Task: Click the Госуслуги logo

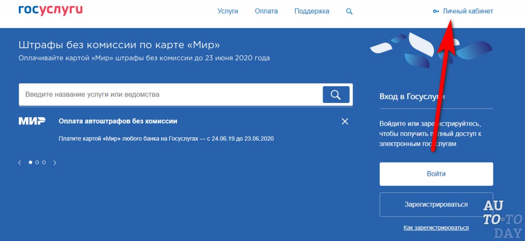Action: (x=50, y=11)
